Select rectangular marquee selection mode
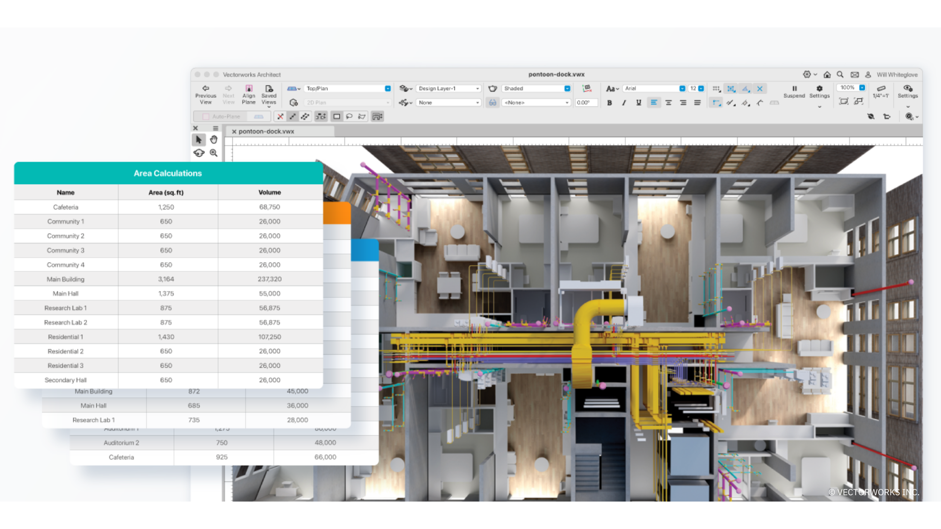The height and width of the screenshot is (529, 941). [337, 117]
